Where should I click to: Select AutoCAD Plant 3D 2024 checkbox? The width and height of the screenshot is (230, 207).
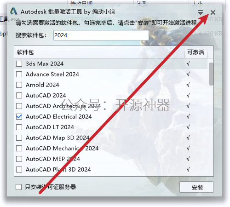19,169
